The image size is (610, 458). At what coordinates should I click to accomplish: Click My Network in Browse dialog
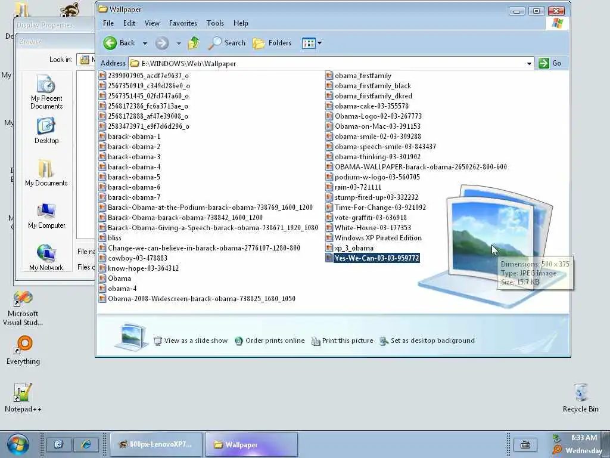pyautogui.click(x=46, y=258)
